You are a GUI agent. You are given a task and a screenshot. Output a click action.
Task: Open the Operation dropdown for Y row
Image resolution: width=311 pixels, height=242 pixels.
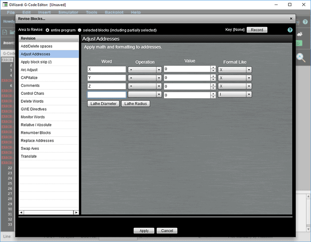145,78
